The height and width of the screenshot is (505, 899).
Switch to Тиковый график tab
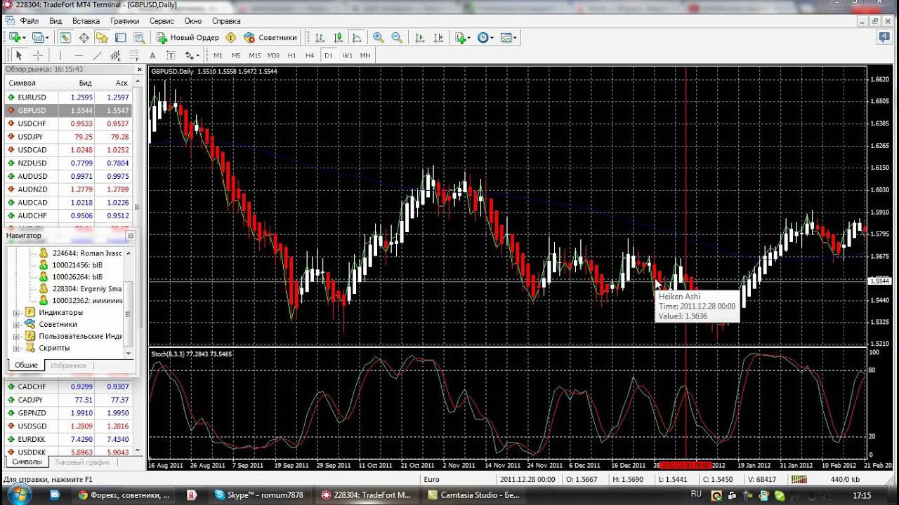[x=83, y=462]
